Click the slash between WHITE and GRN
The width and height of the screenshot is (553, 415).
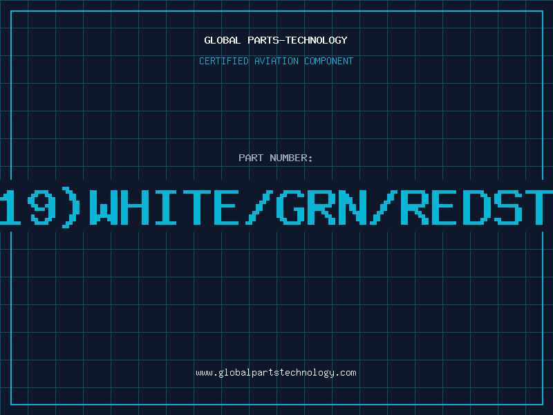click(259, 207)
